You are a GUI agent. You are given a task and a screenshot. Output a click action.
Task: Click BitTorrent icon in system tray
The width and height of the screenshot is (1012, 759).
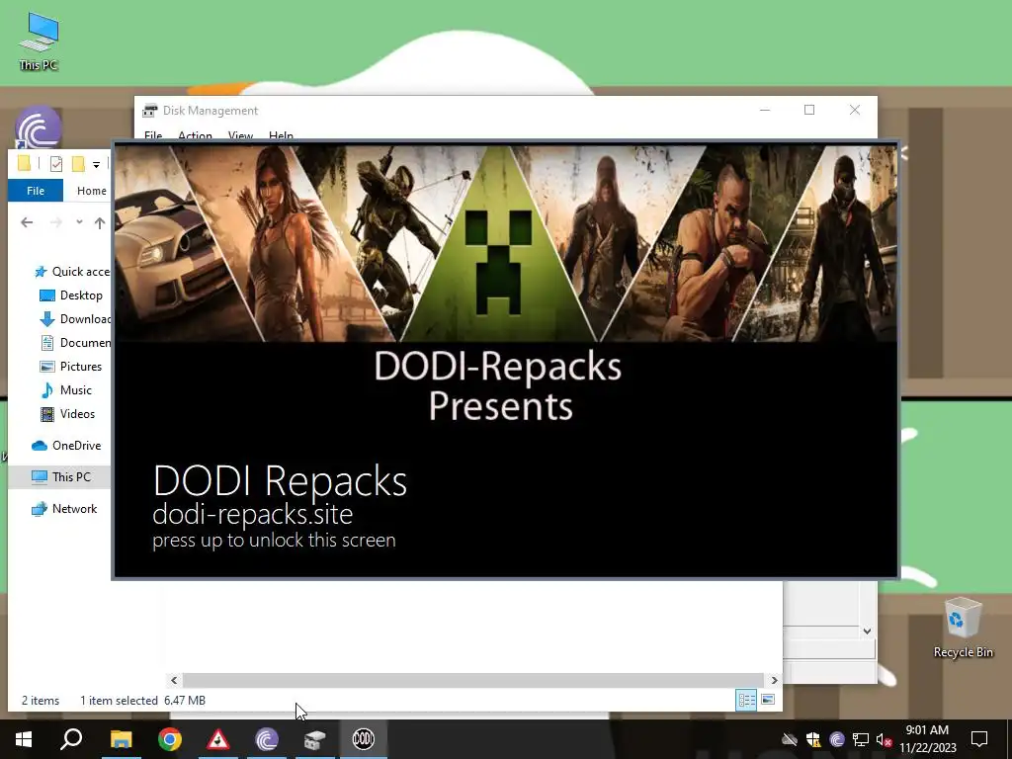(x=837, y=739)
